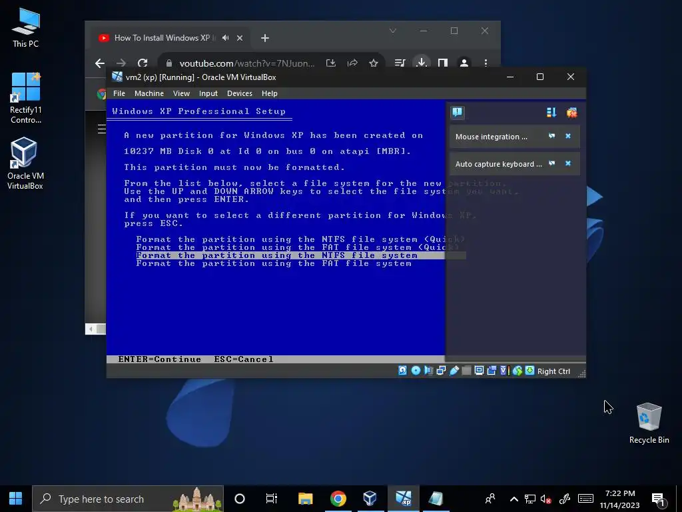The image size is (682, 512).
Task: Click the Right Ctrl host key label
Action: click(553, 371)
